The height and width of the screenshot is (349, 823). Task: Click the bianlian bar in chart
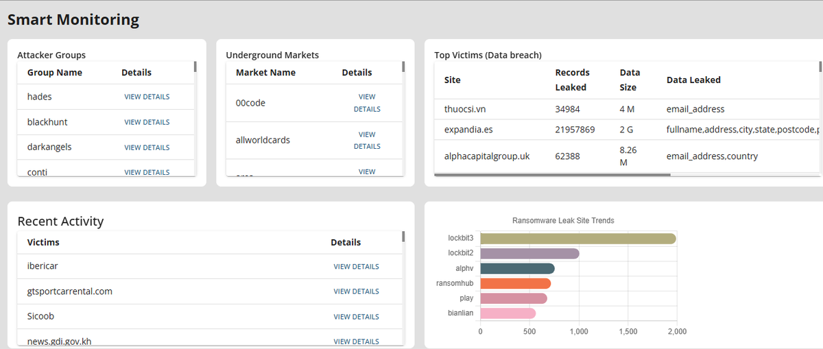point(508,313)
